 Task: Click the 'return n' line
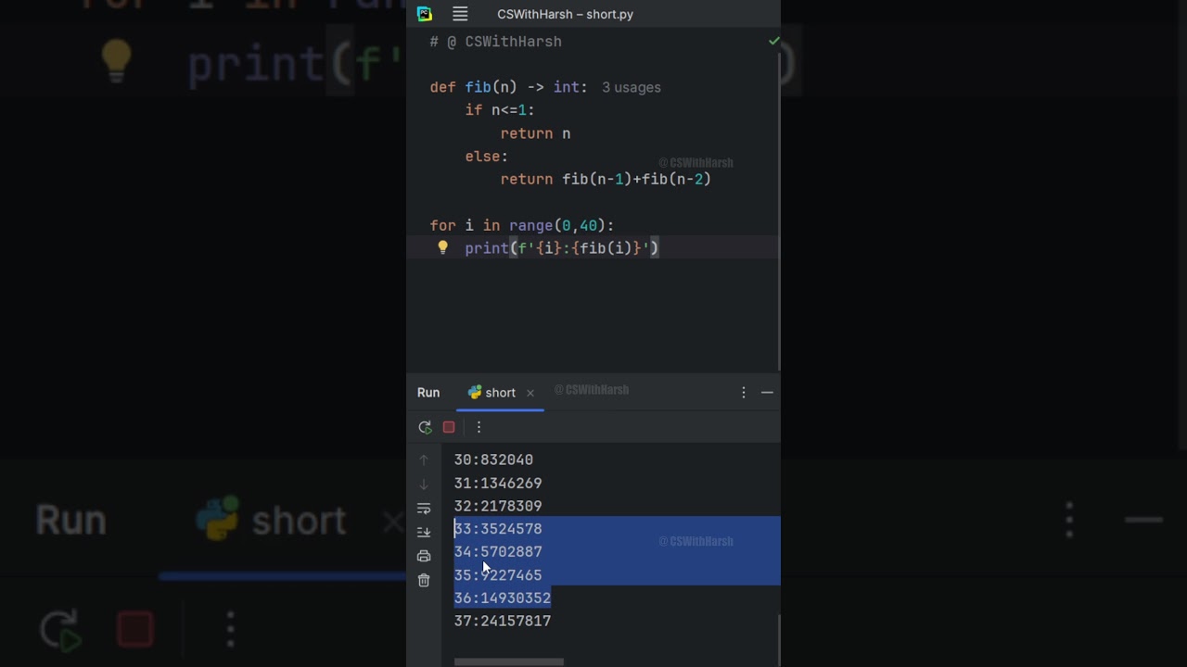click(x=535, y=133)
